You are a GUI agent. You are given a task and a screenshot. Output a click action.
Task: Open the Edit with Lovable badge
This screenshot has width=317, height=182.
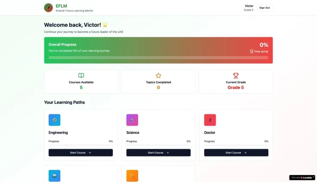(301, 178)
